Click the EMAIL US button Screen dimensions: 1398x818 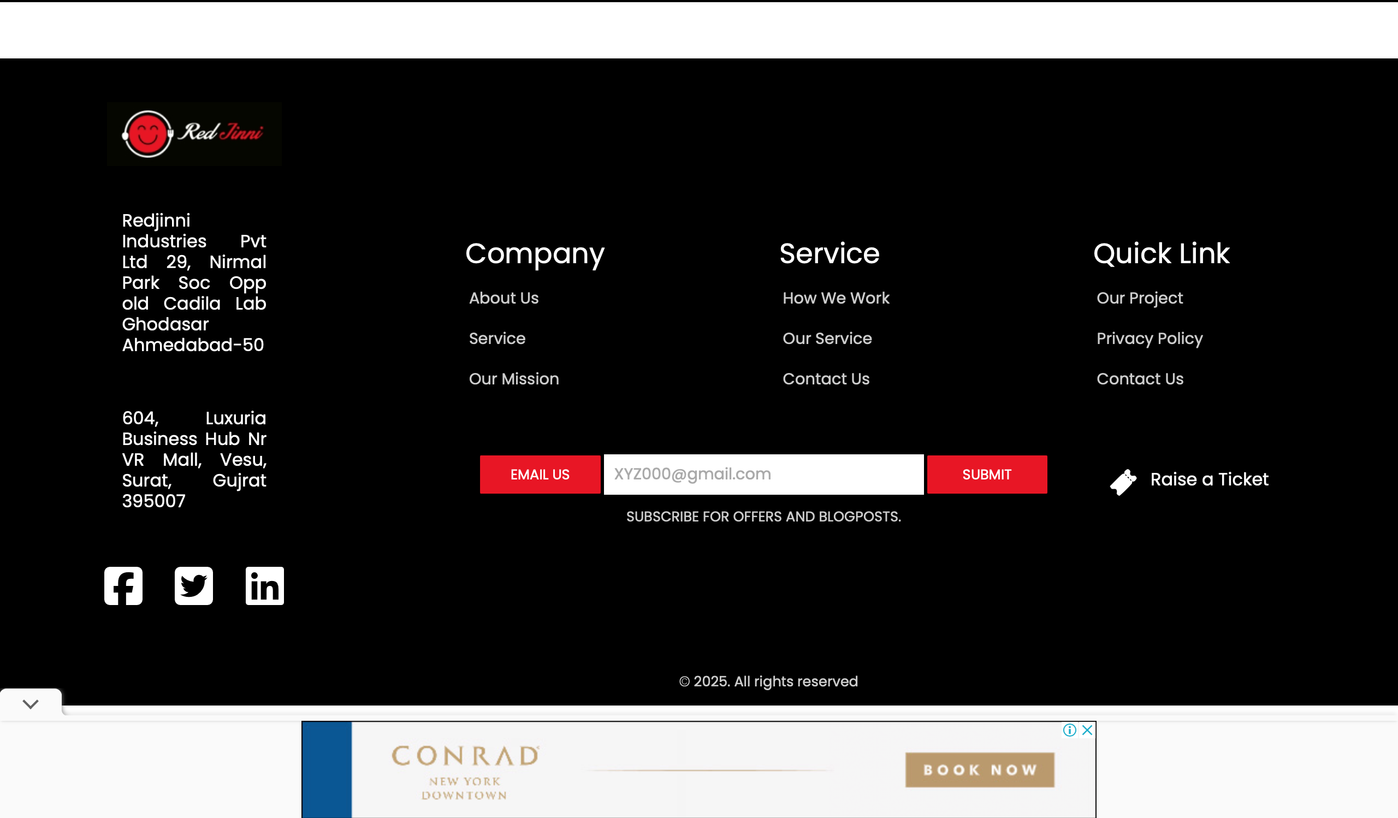click(540, 475)
